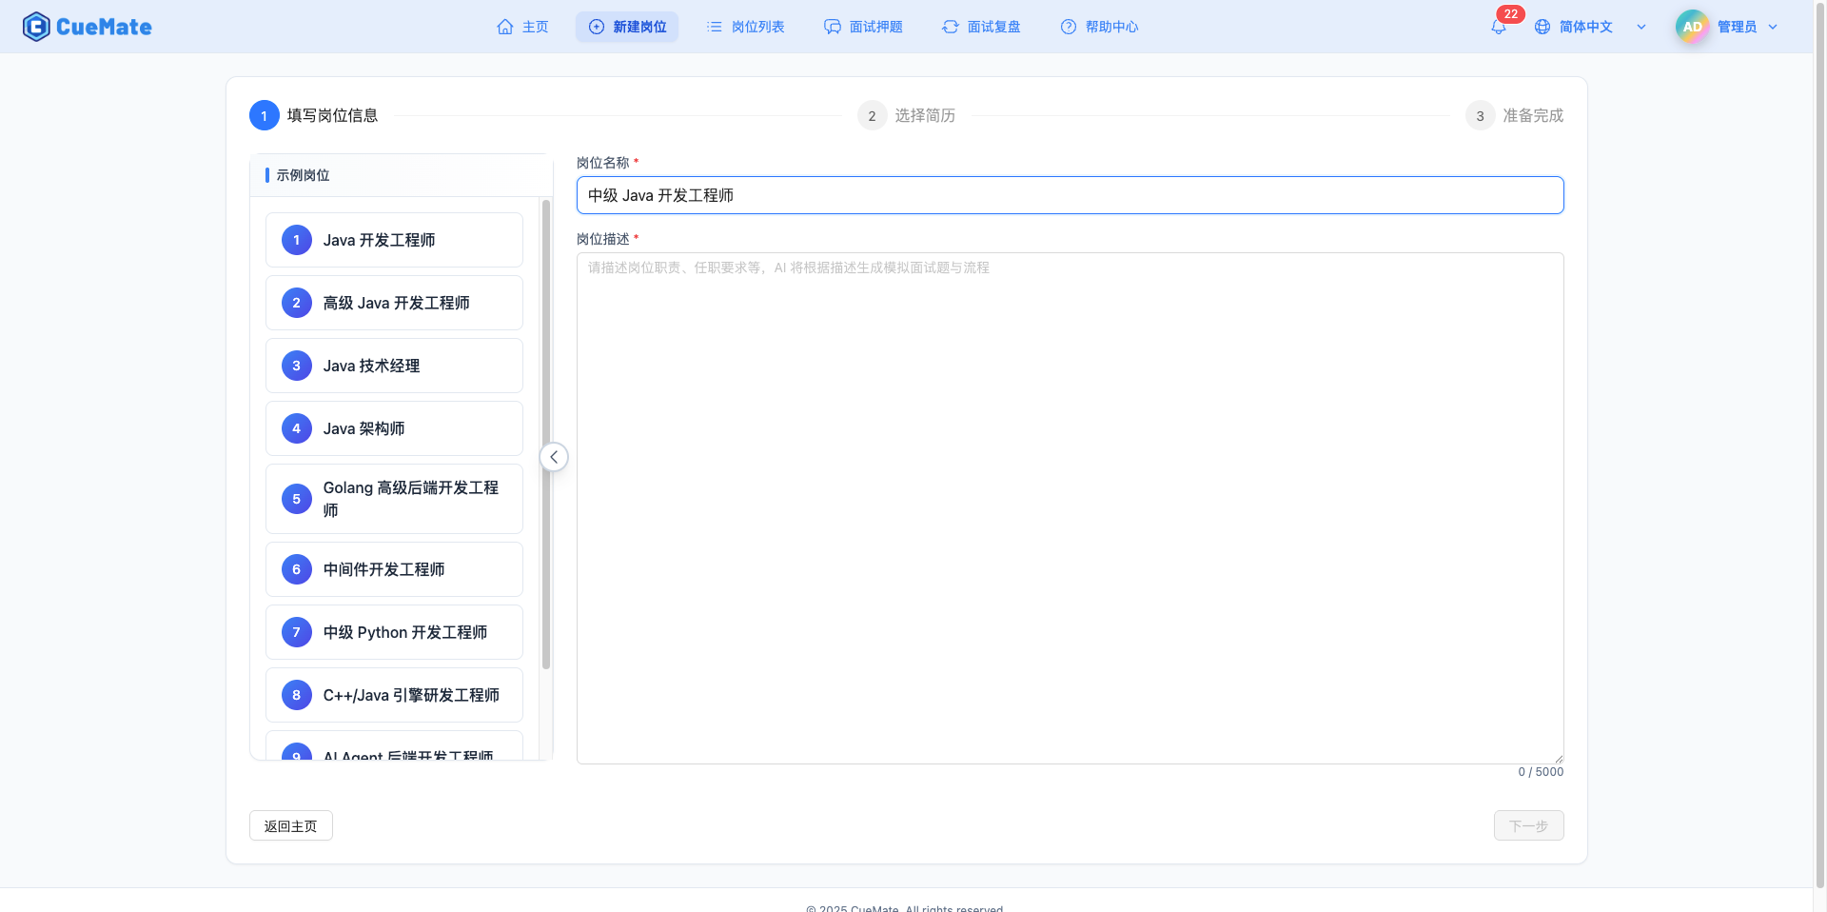Screen dimensions: 1827x912
Task: Click the 返回主页 button
Action: pos(289,825)
